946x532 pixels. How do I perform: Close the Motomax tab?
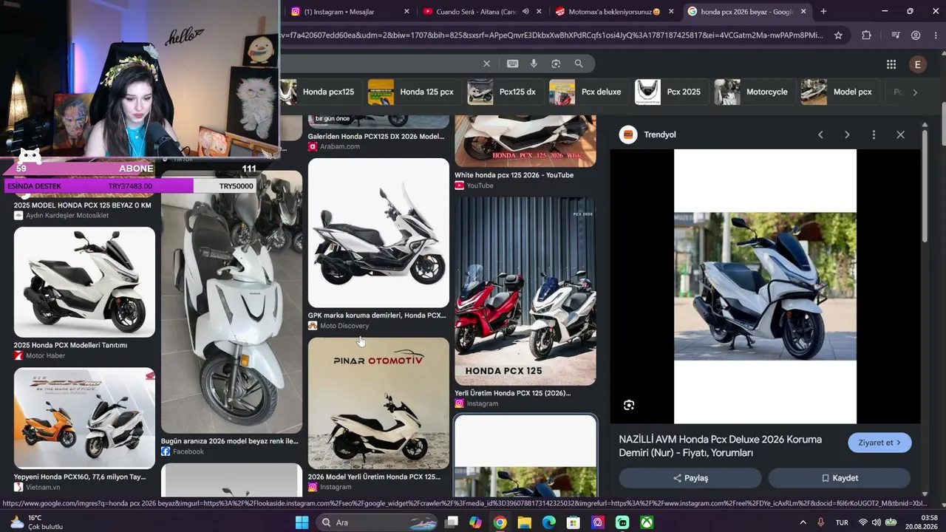671,12
